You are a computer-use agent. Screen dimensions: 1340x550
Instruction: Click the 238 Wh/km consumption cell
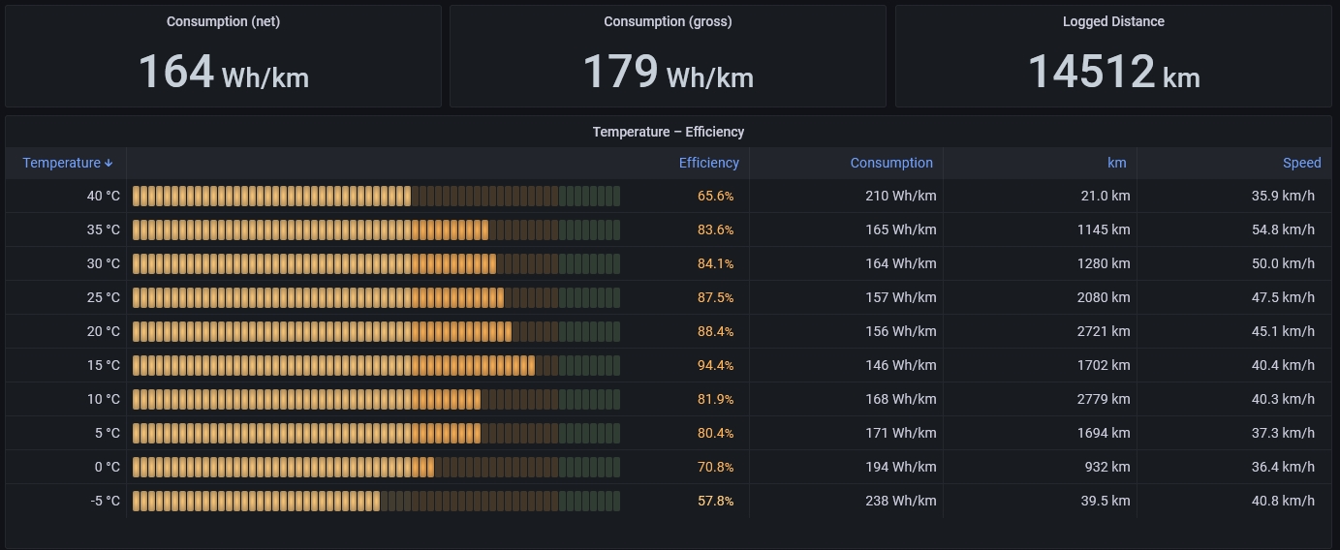coord(900,501)
